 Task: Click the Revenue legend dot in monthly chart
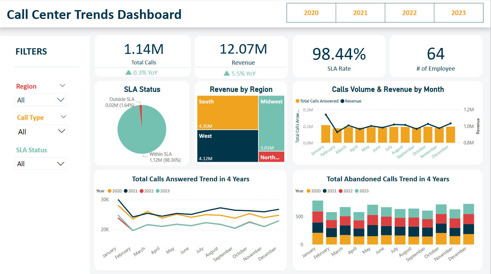(x=342, y=101)
